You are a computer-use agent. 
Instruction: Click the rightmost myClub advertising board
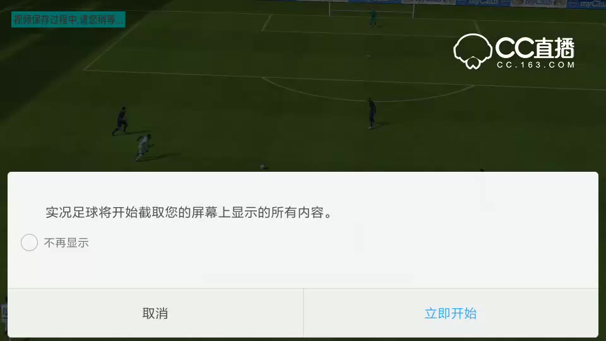click(x=586, y=4)
